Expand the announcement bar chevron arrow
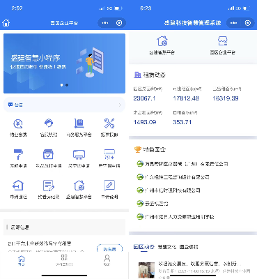Screen dimensions: 257x279 (120, 105)
